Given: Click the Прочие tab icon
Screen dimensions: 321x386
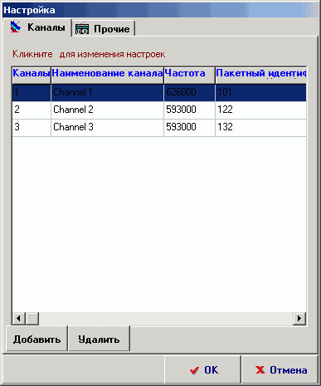Looking at the screenshot, I should 82,29.
